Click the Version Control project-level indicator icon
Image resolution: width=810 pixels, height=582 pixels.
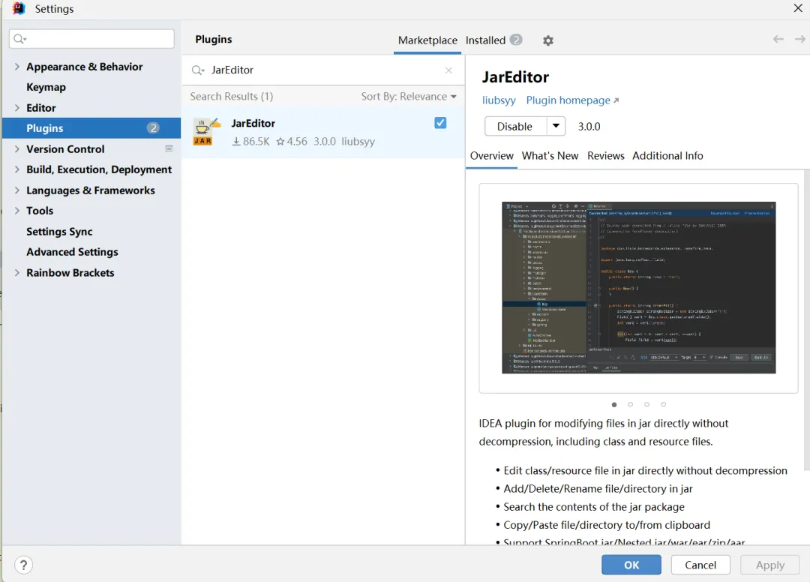[x=169, y=148]
